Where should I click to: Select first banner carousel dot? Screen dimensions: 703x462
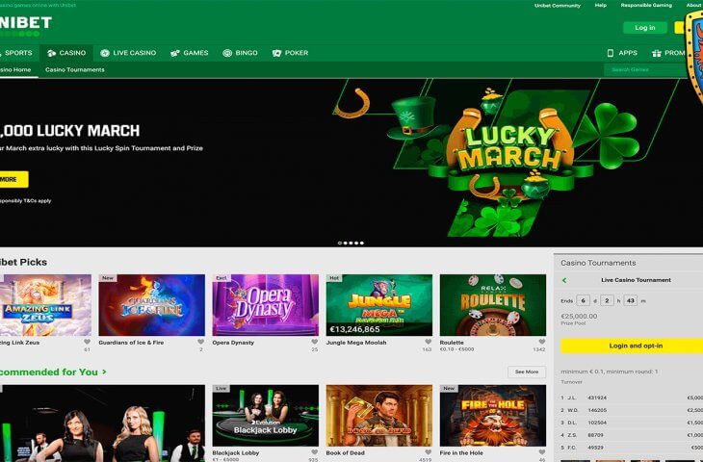(x=339, y=243)
